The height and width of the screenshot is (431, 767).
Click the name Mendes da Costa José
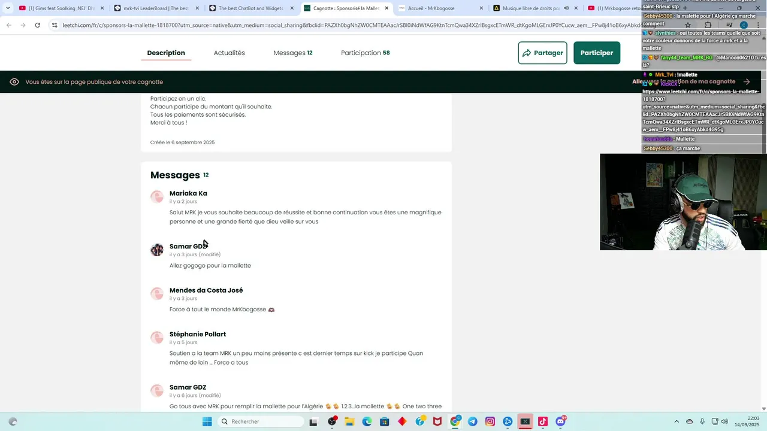[206, 290]
